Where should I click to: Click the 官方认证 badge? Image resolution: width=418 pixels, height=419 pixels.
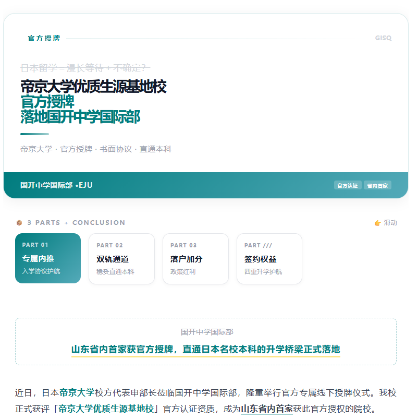pyautogui.click(x=348, y=185)
